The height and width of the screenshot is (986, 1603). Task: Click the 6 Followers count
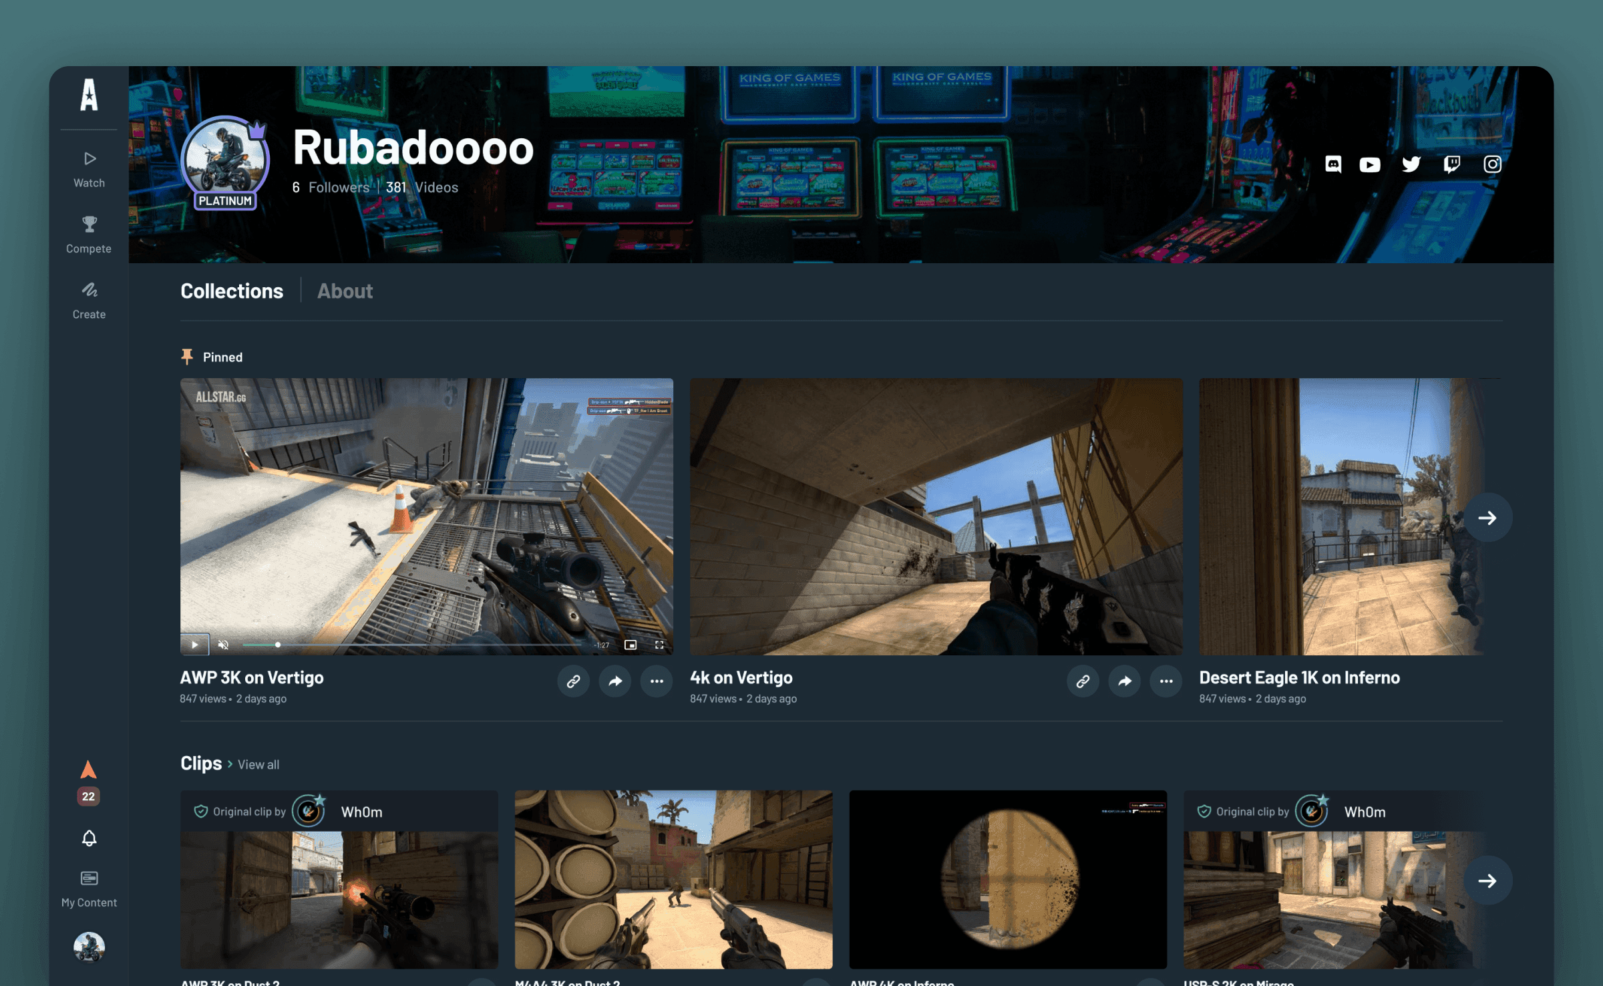pyautogui.click(x=331, y=188)
